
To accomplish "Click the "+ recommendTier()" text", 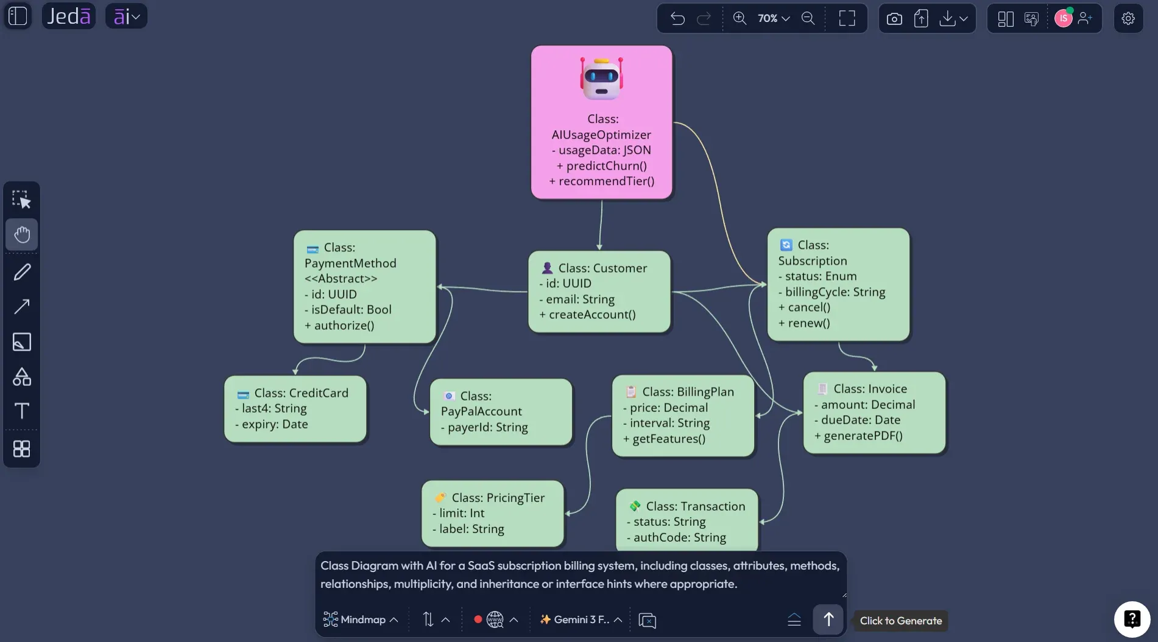I will click(x=602, y=181).
